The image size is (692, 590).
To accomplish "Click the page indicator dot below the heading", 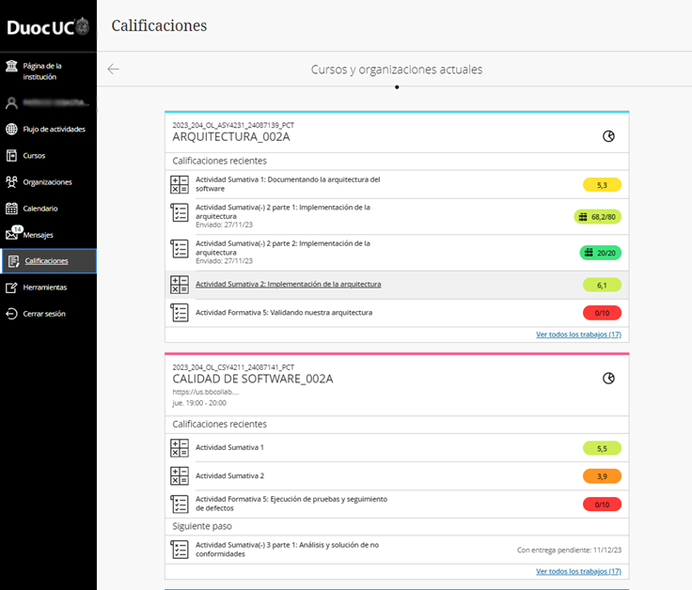I will (x=397, y=87).
